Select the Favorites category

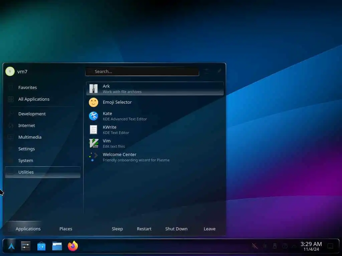pyautogui.click(x=43, y=88)
